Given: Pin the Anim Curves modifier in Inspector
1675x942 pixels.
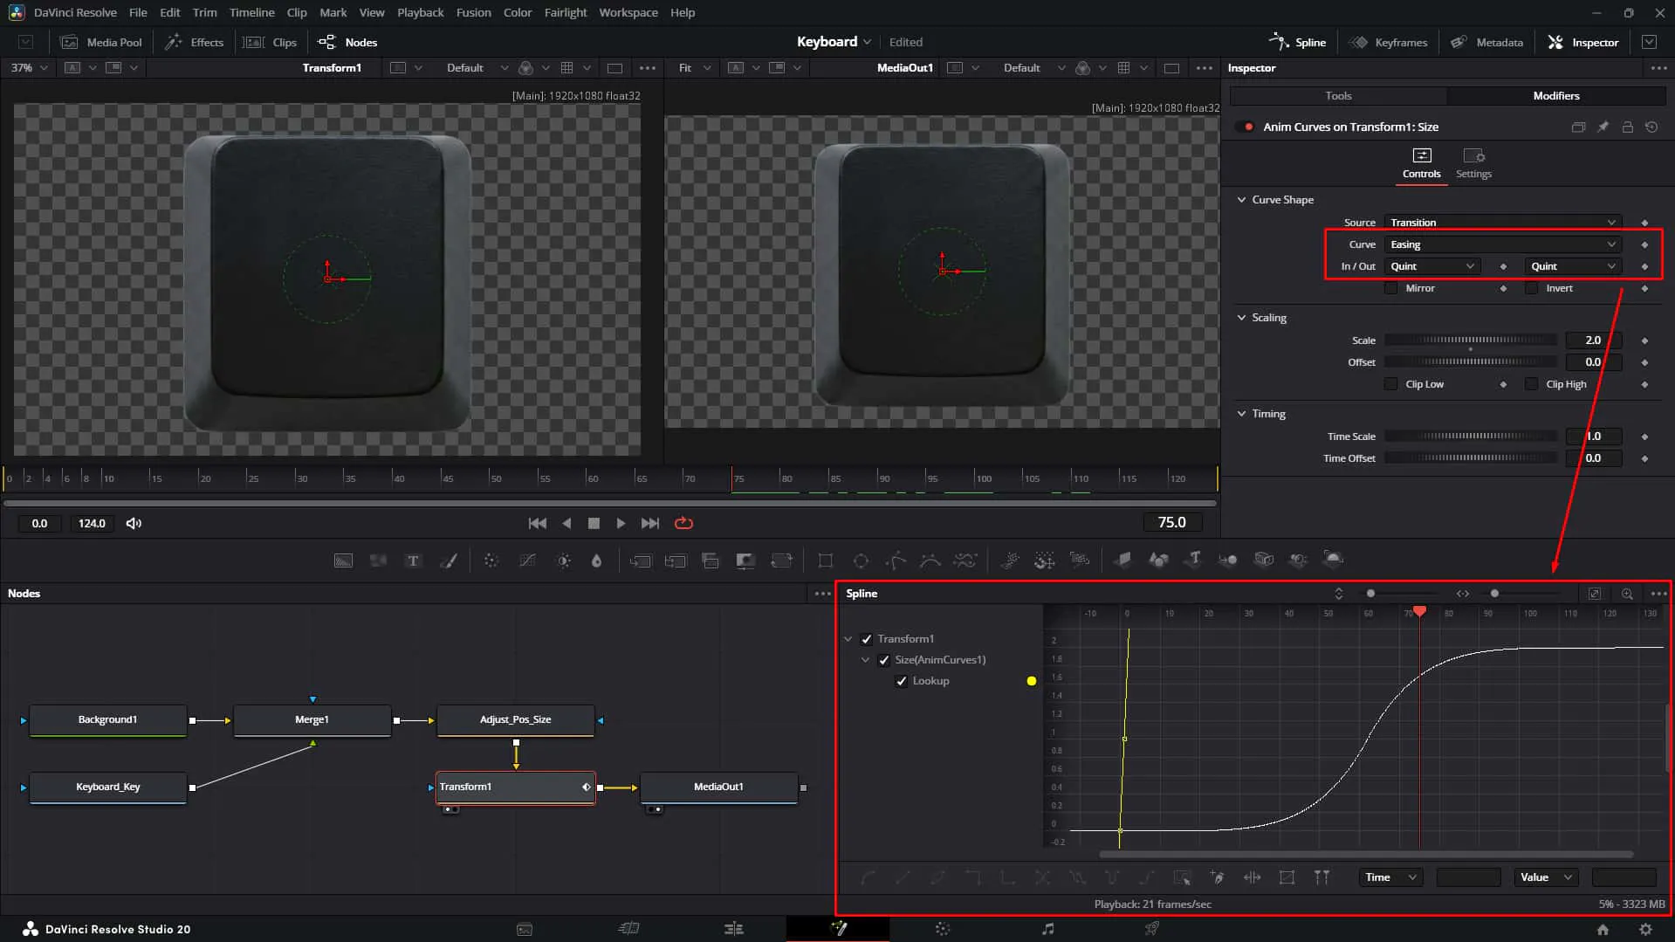Looking at the screenshot, I should coord(1603,127).
